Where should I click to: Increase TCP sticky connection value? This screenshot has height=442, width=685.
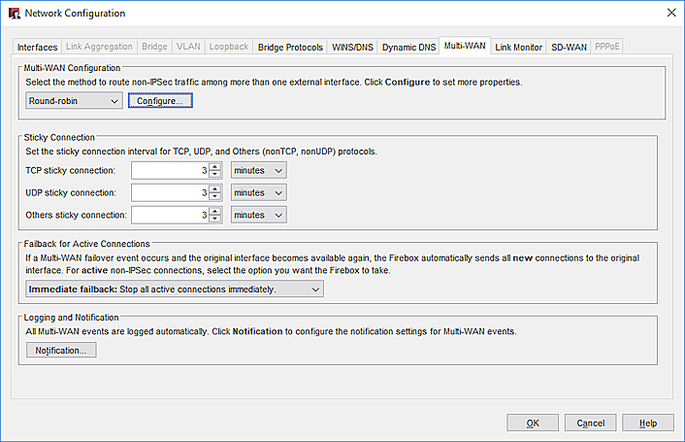coord(215,166)
